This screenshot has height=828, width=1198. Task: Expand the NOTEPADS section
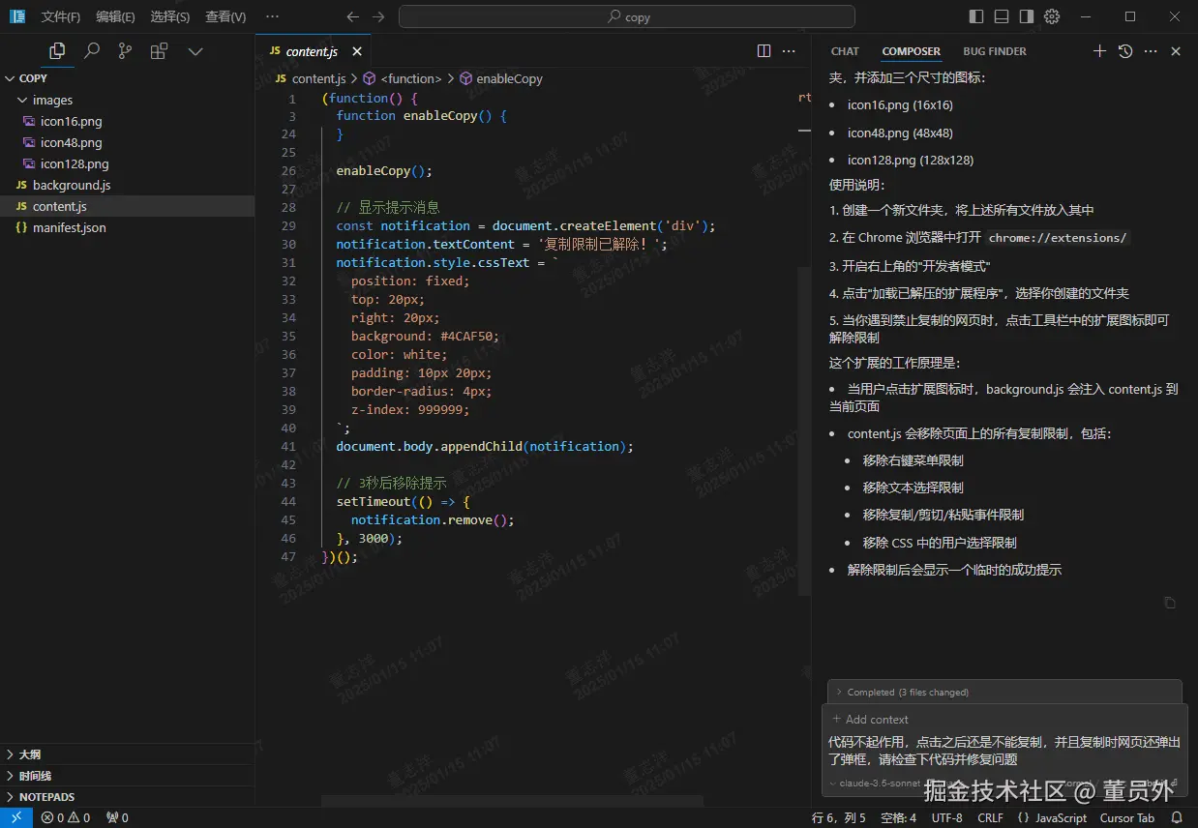[46, 797]
